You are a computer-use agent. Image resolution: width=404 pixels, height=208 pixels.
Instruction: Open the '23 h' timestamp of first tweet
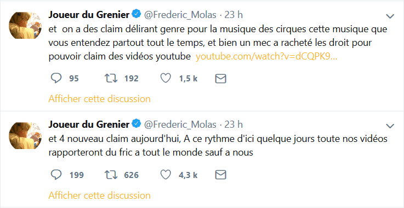coord(234,15)
